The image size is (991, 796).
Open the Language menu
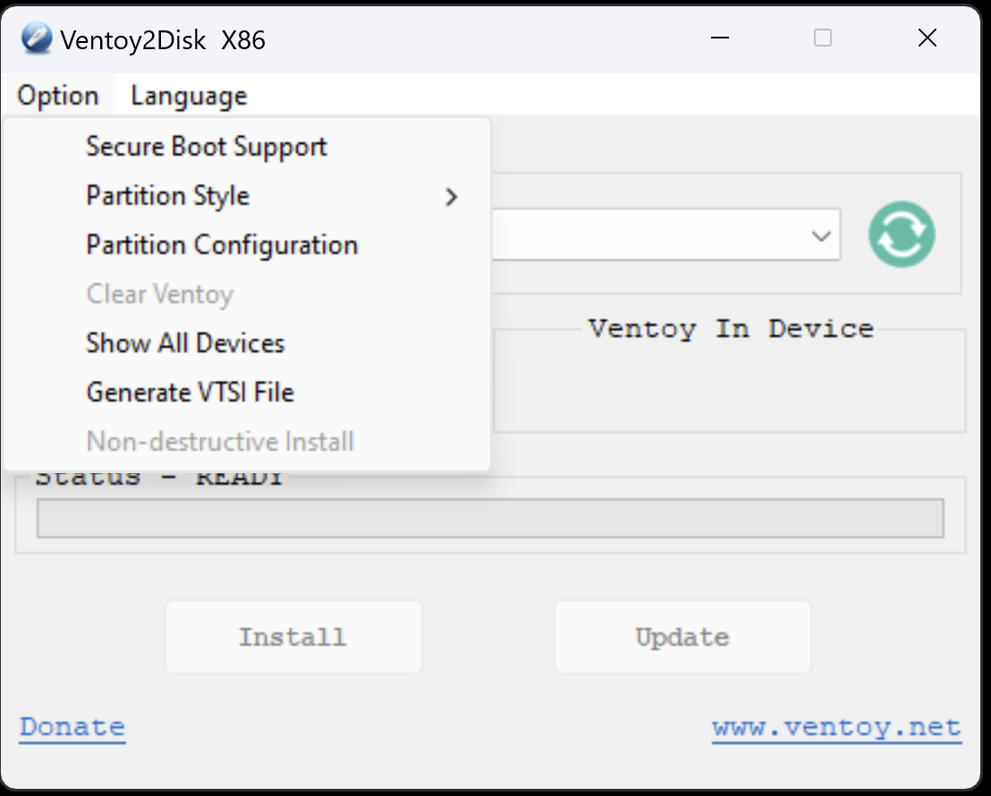coord(189,96)
